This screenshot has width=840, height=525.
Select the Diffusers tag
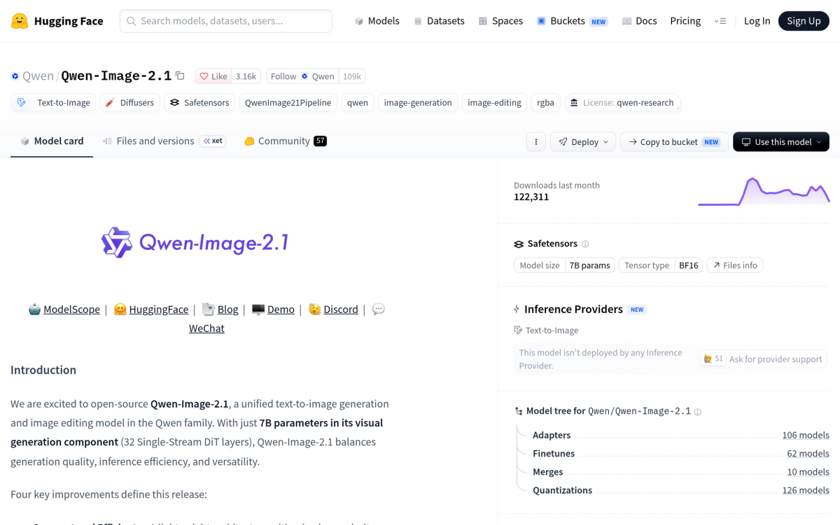coord(130,102)
